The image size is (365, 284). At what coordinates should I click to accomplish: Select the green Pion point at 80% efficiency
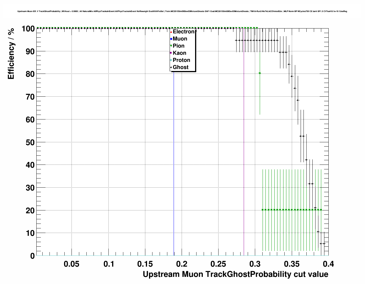click(x=260, y=73)
